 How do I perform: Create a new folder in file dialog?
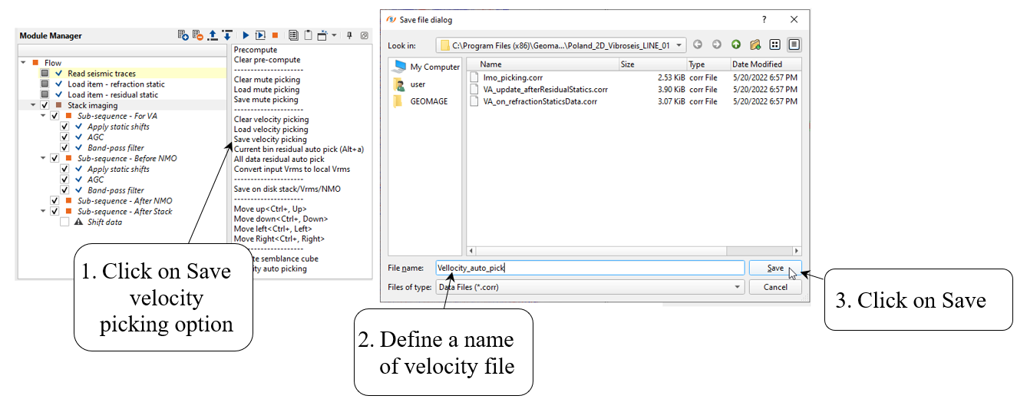click(x=755, y=45)
